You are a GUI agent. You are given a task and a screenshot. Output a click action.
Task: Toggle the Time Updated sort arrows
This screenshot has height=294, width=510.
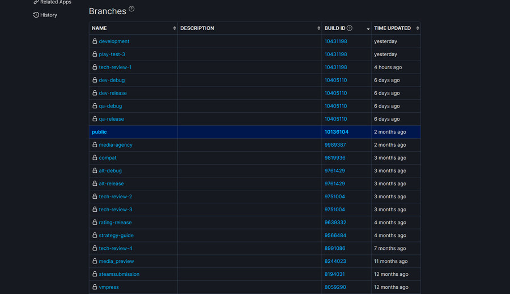(x=417, y=28)
